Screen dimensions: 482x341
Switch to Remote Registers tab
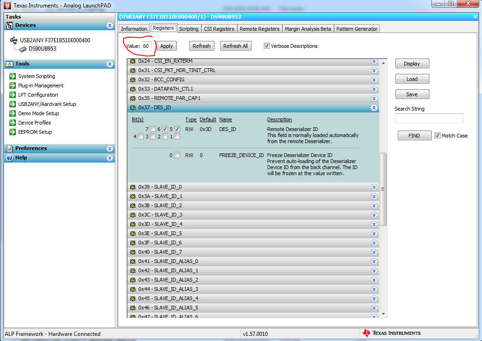click(260, 29)
